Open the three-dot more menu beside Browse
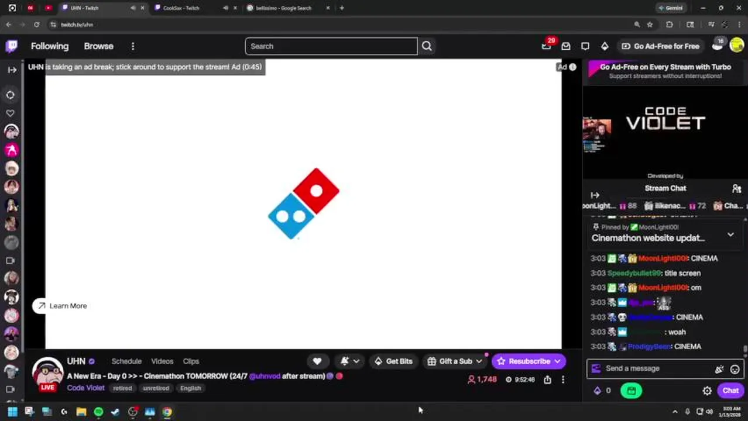This screenshot has width=748, height=421. (x=133, y=46)
